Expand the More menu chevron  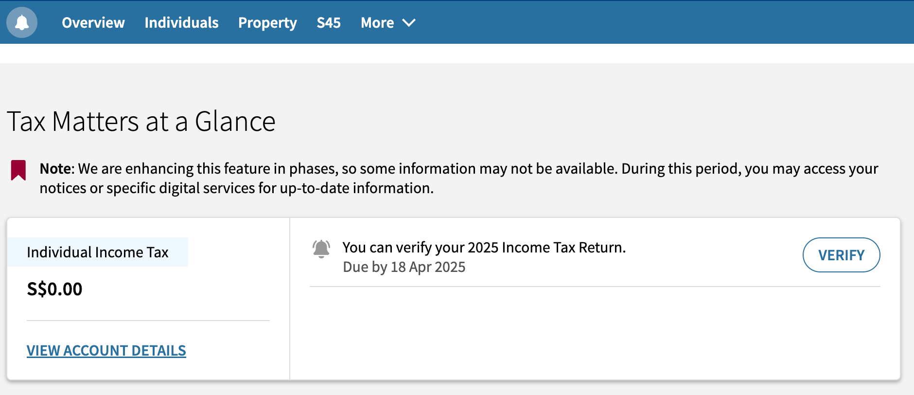point(409,23)
